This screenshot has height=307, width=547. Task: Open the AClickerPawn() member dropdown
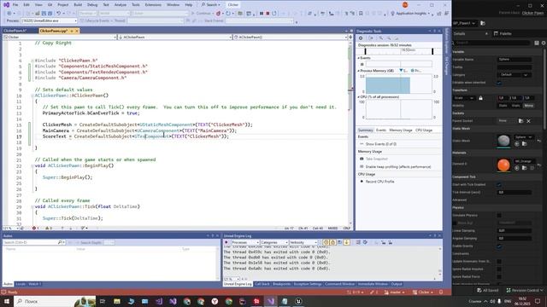pyautogui.click(x=291, y=37)
